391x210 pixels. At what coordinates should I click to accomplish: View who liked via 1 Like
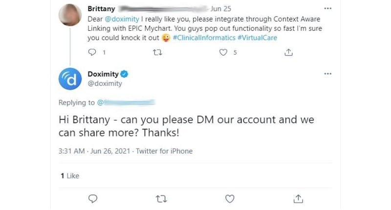(70, 176)
